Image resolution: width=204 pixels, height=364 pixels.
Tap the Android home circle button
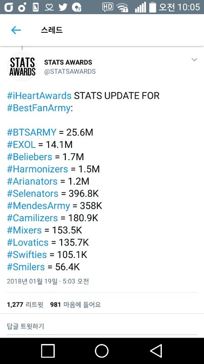[102, 351]
